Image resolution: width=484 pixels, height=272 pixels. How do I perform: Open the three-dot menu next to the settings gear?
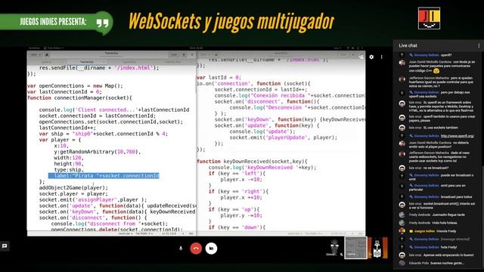381,57
